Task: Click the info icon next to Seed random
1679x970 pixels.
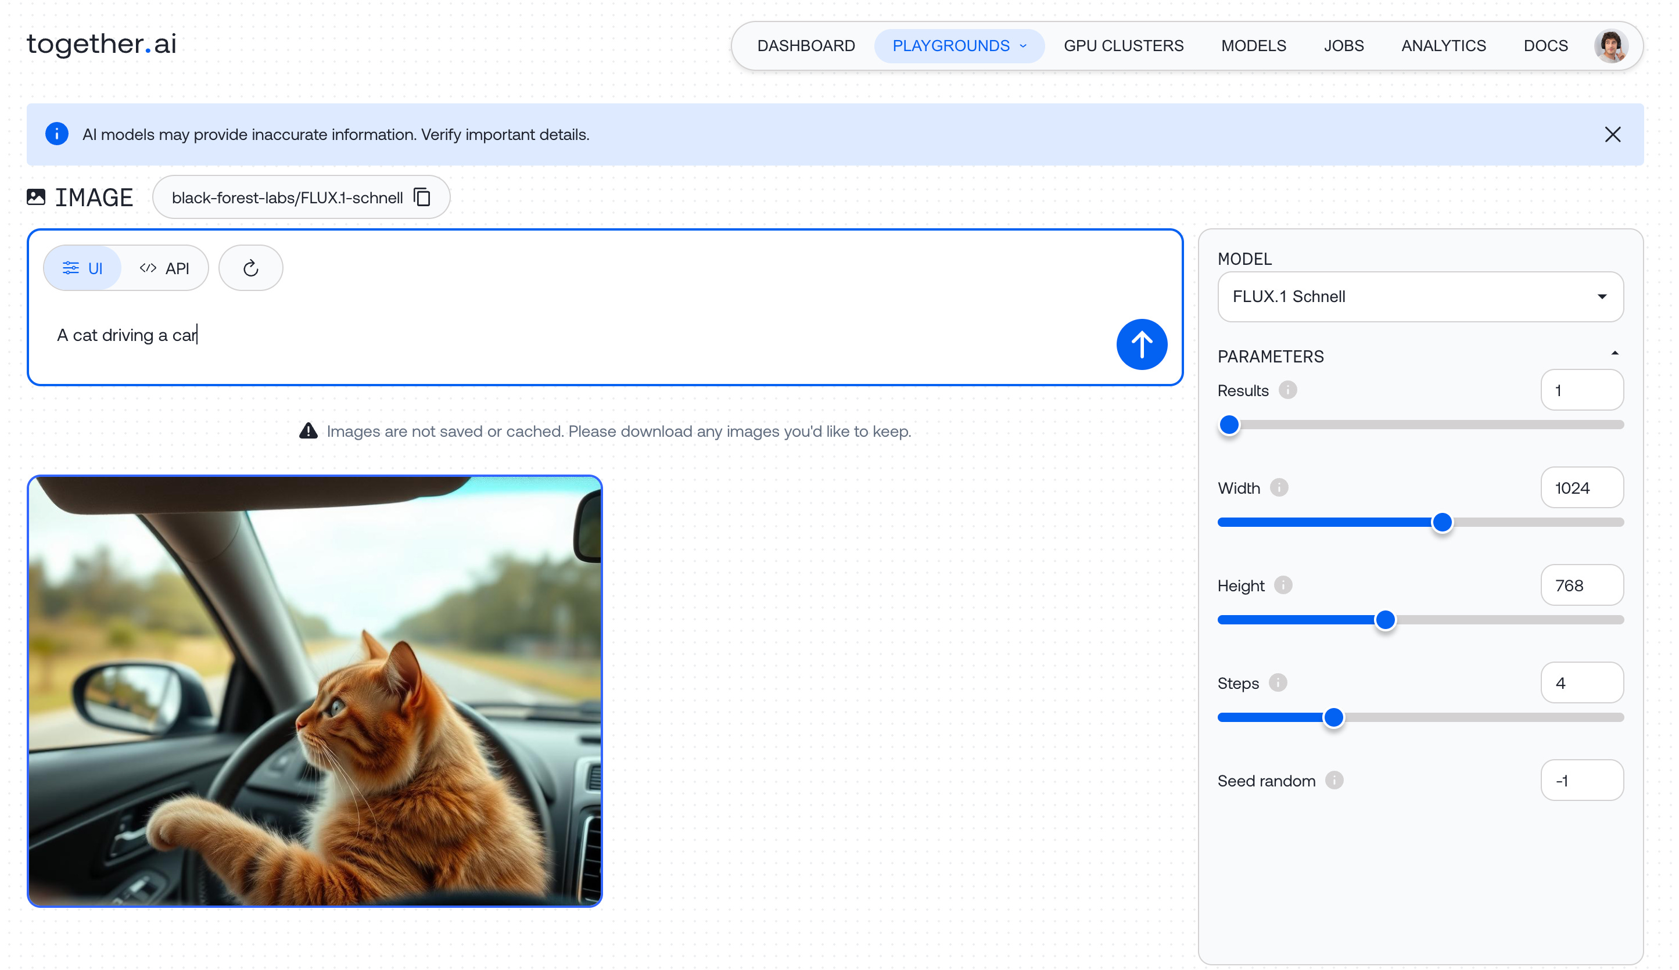Action: point(1334,780)
